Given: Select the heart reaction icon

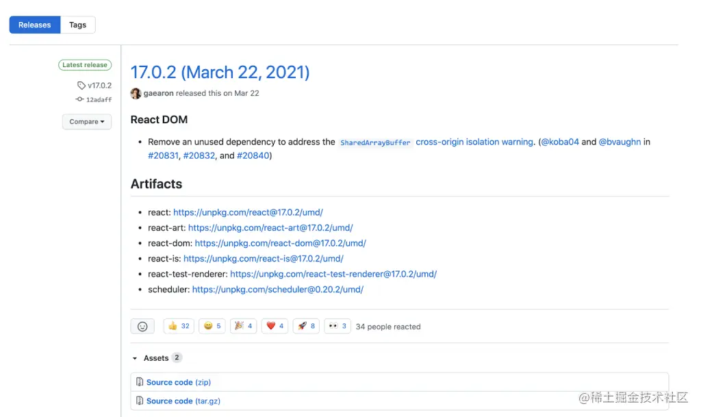Looking at the screenshot, I should (x=275, y=326).
